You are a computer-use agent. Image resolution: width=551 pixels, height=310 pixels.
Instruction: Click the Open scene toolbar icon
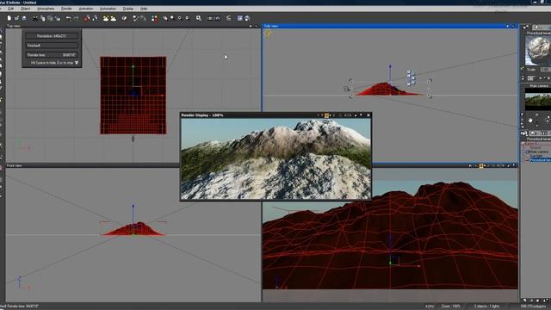click(16, 18)
